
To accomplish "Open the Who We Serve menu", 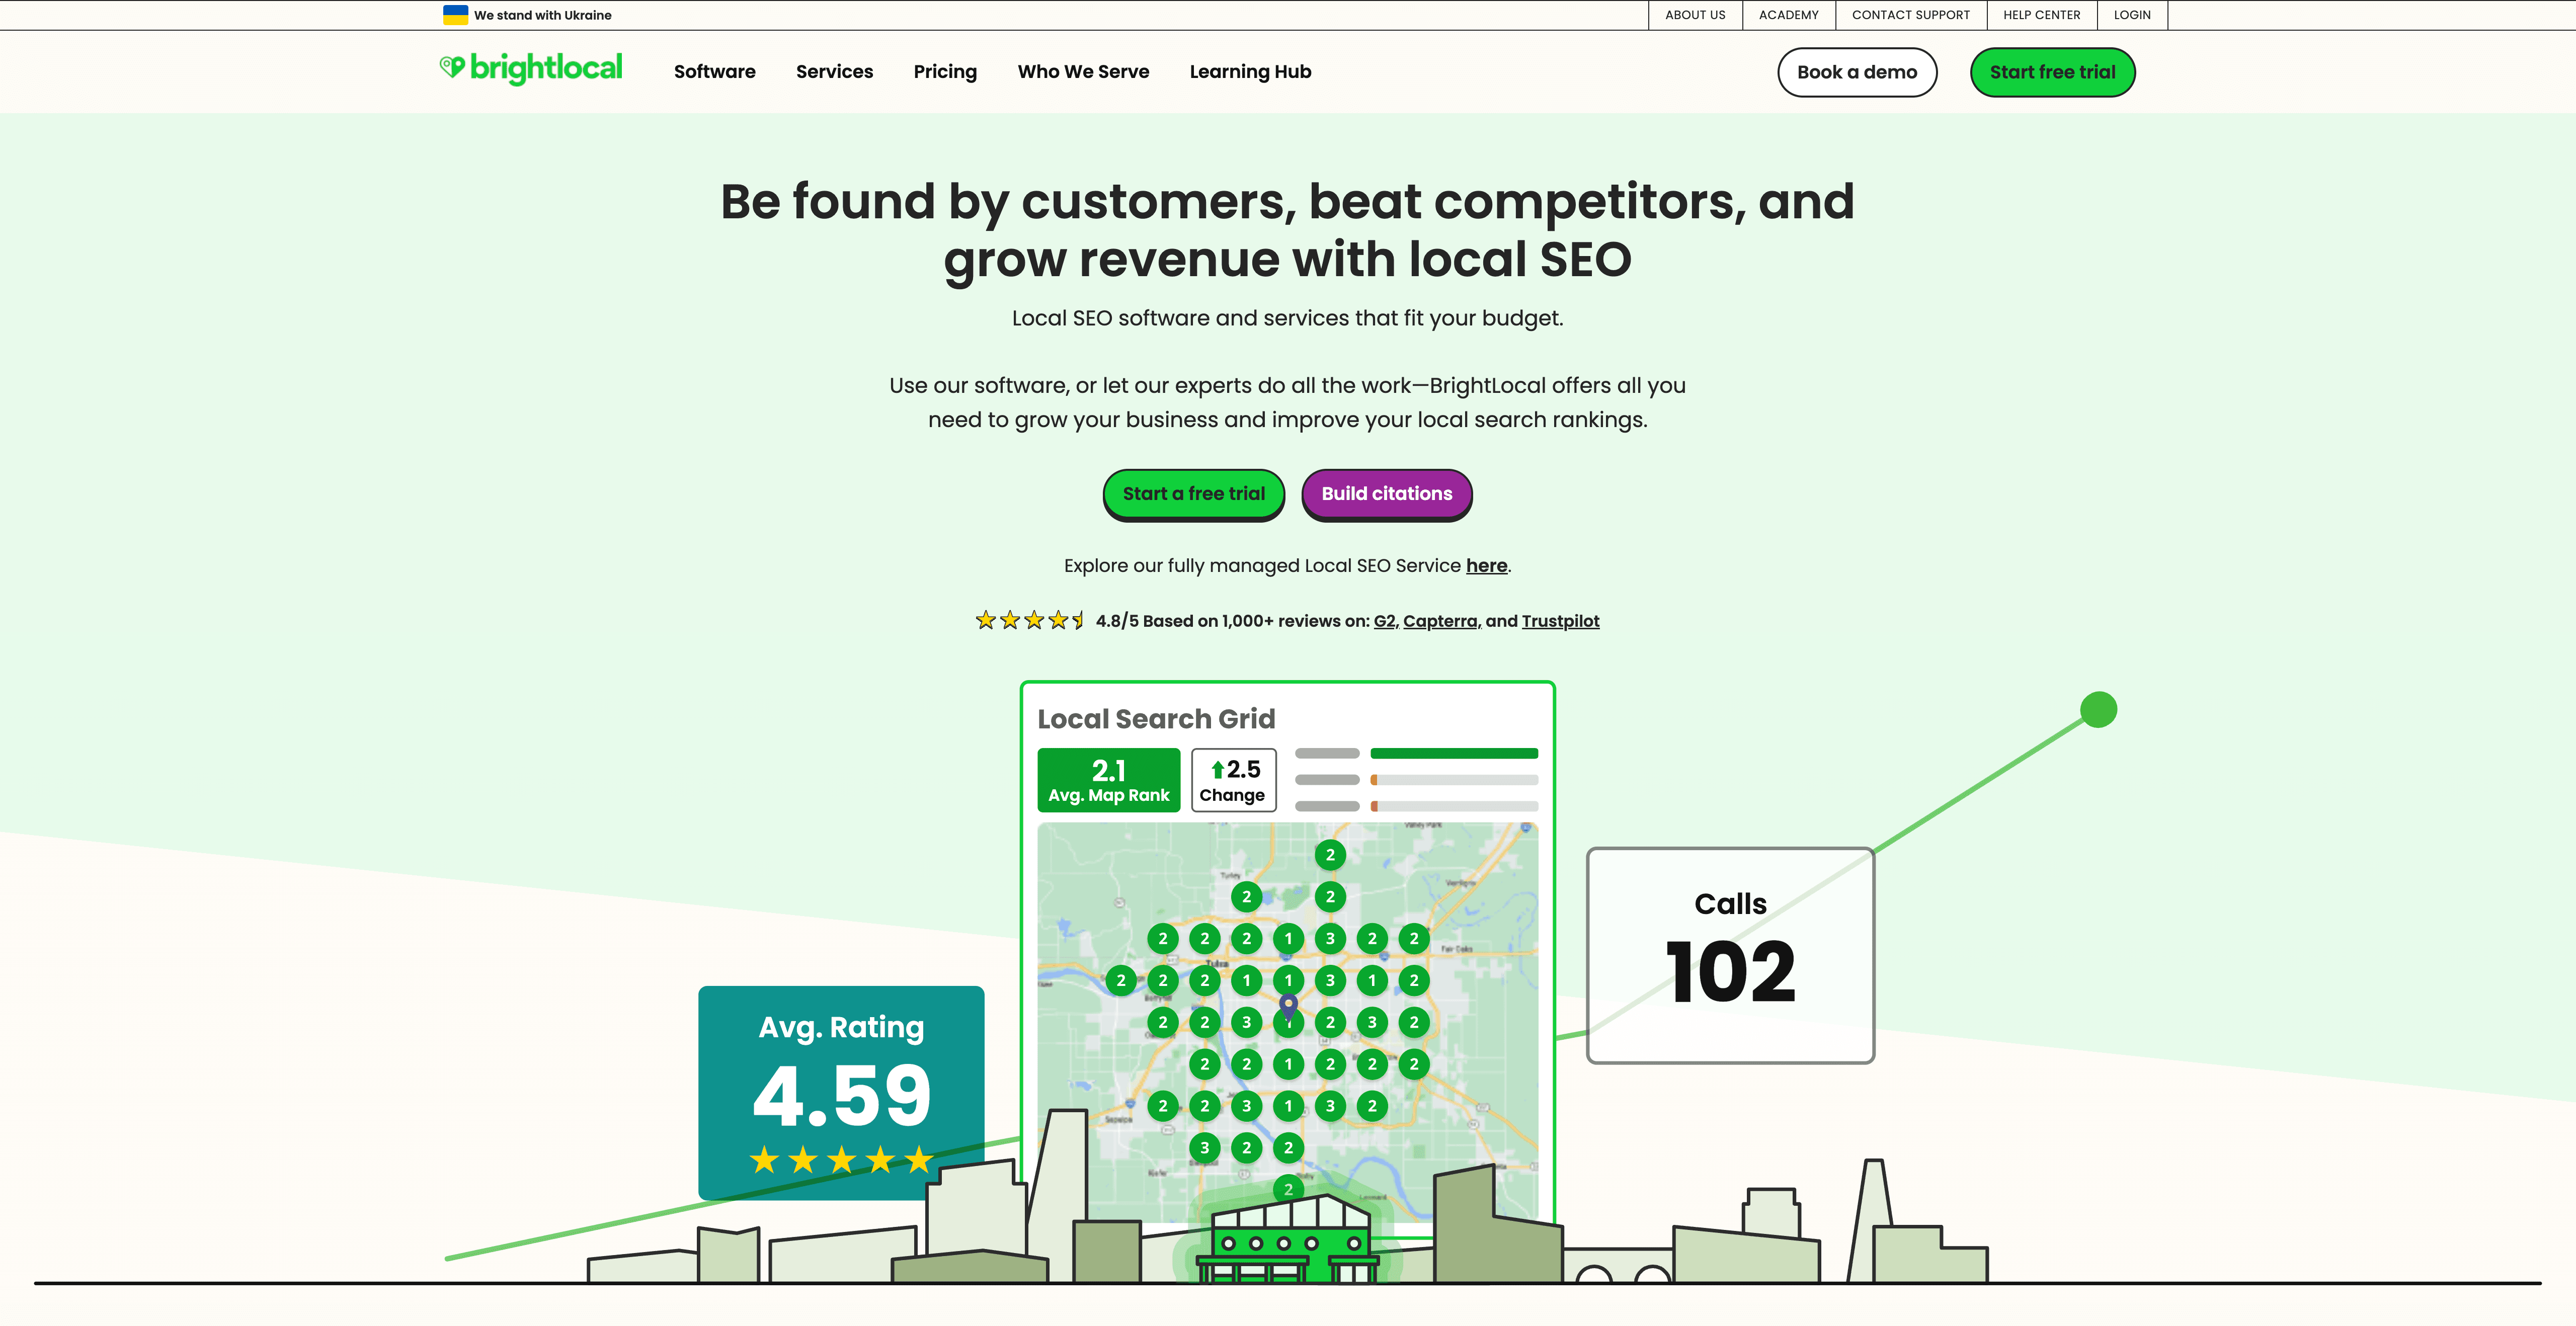I will (1083, 72).
